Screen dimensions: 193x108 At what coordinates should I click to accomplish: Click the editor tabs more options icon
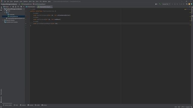(x=190, y=7)
